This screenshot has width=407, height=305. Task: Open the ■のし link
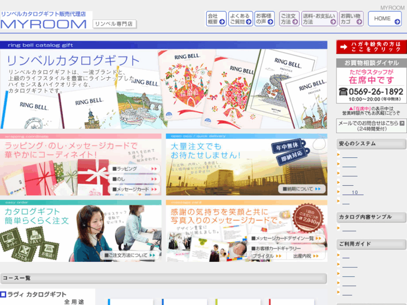(x=134, y=179)
